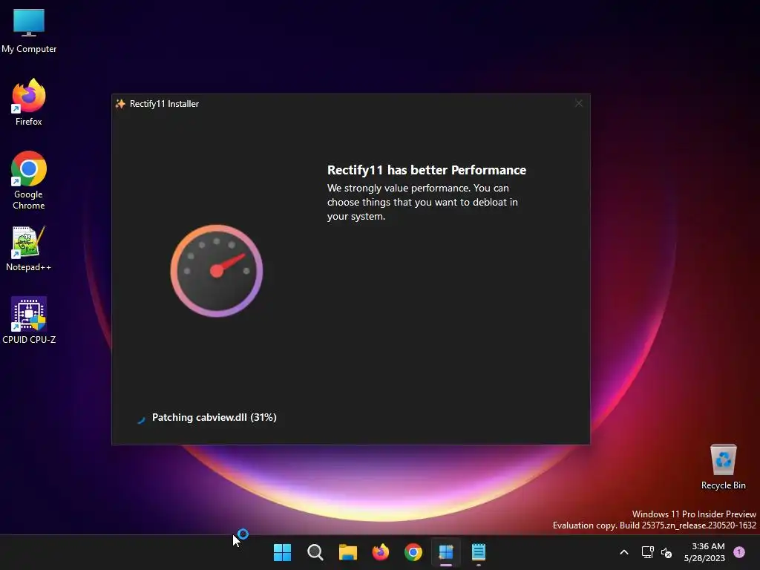
Task: Click the muted volume tray icon
Action: click(666, 552)
